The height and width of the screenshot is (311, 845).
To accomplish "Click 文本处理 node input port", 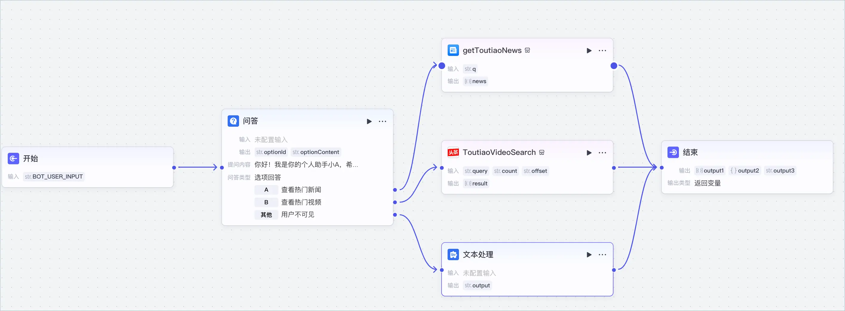I will tap(442, 270).
